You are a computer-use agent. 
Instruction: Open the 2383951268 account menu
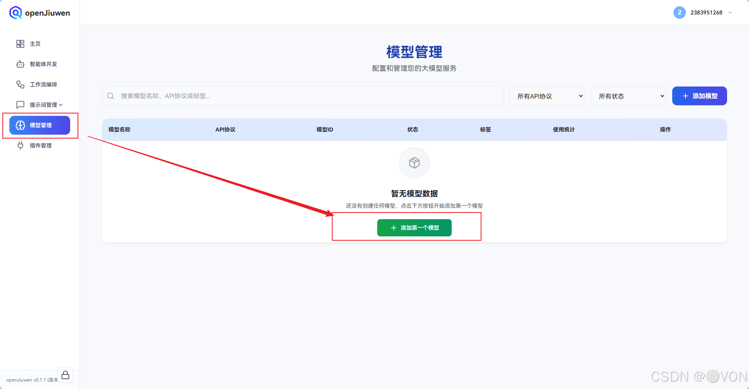coord(703,13)
